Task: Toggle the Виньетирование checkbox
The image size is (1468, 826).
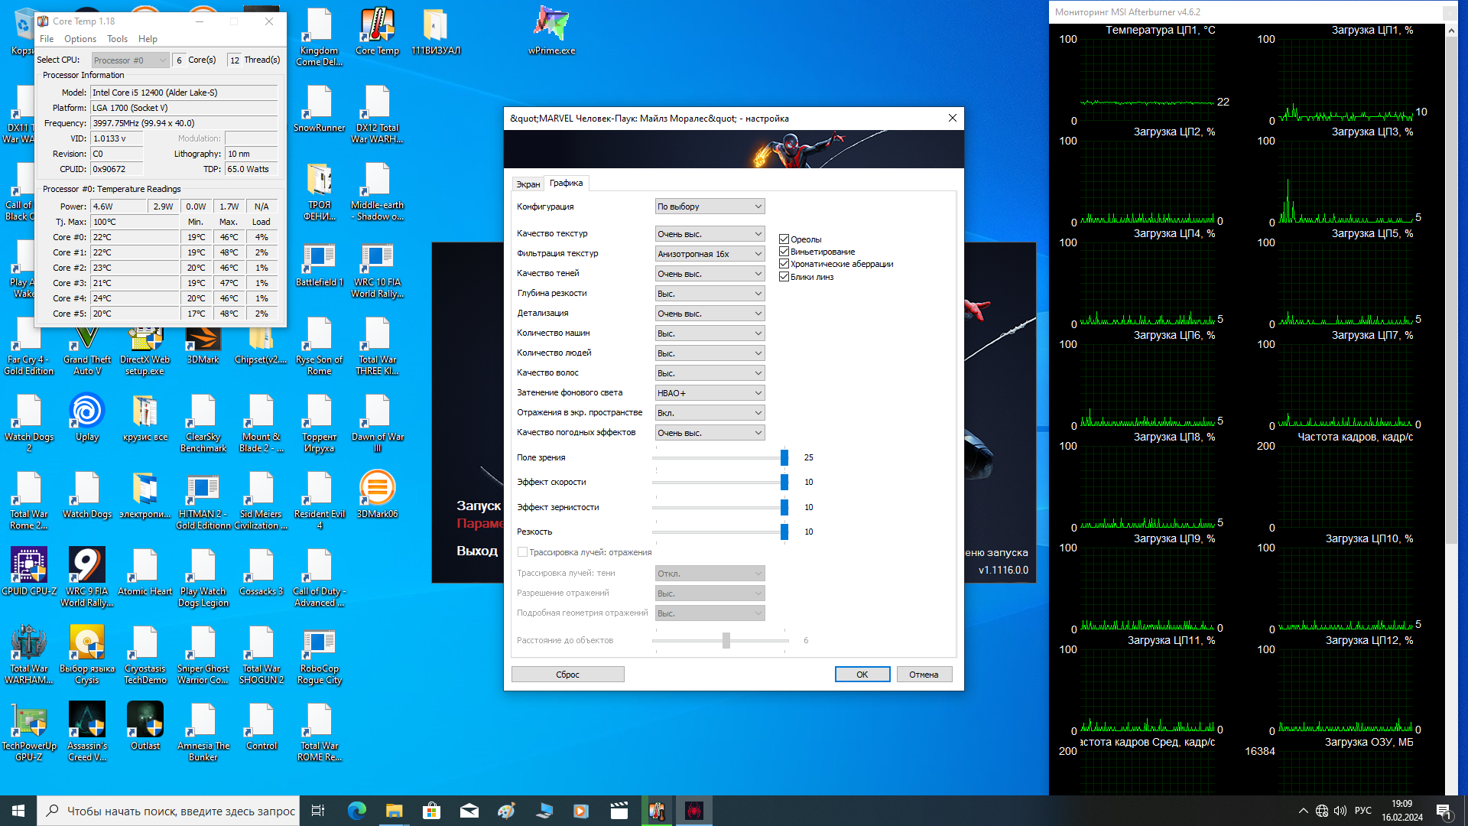Action: click(784, 252)
